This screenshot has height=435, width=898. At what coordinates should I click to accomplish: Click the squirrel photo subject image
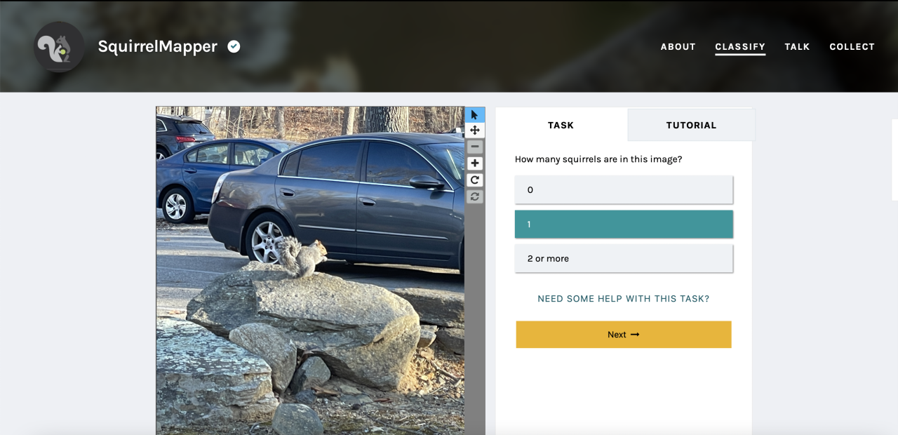[x=310, y=270]
